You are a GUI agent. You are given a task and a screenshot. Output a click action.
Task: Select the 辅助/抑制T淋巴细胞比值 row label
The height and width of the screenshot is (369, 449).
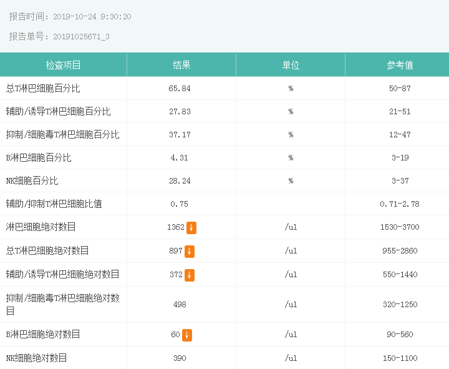click(54, 204)
